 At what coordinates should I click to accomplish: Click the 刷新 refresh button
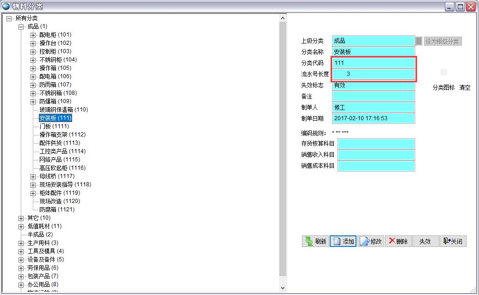click(x=315, y=241)
